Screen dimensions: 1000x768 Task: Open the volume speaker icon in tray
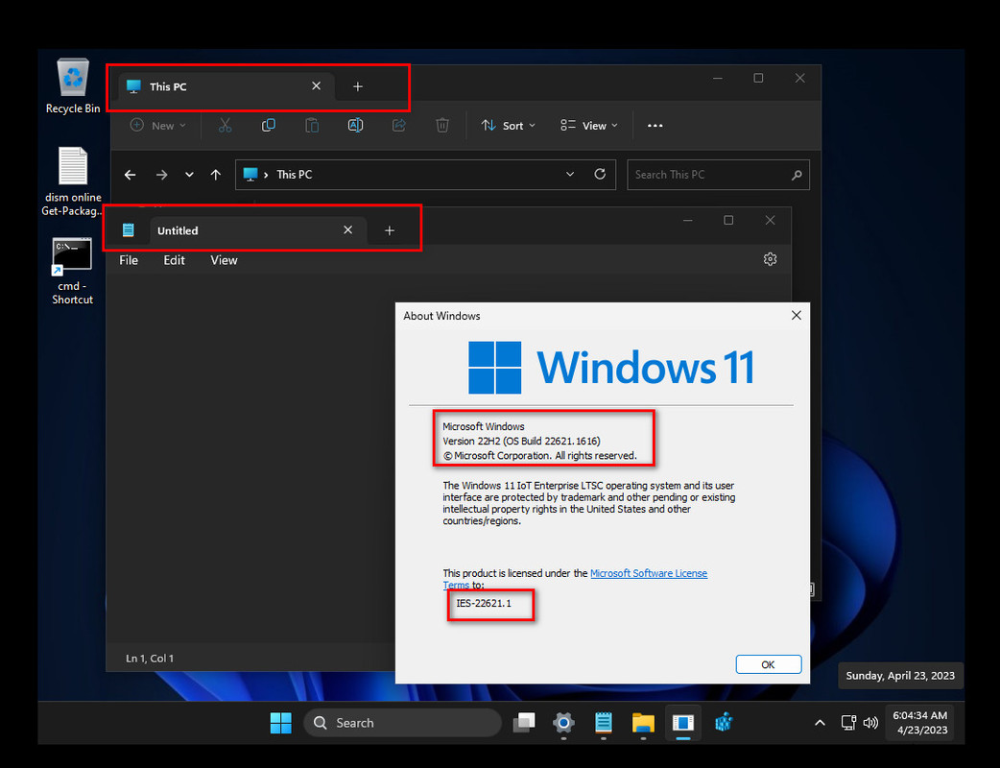[x=870, y=723]
